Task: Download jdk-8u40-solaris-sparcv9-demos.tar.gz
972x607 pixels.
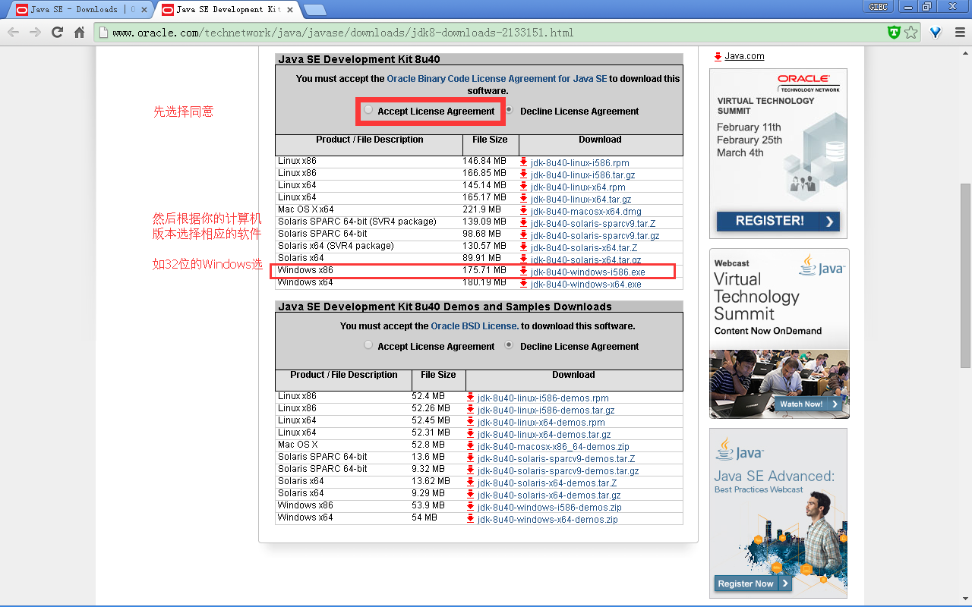Action: (558, 471)
